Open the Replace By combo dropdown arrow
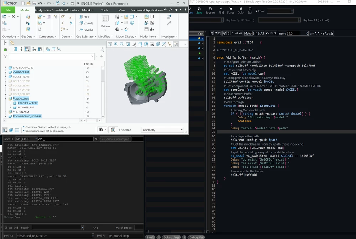This screenshot has height=239, width=356. point(299,20)
